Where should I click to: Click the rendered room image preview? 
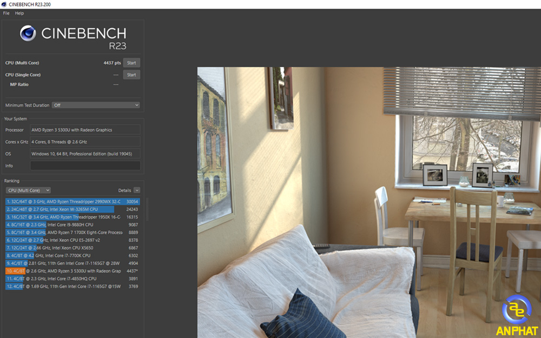click(x=369, y=202)
